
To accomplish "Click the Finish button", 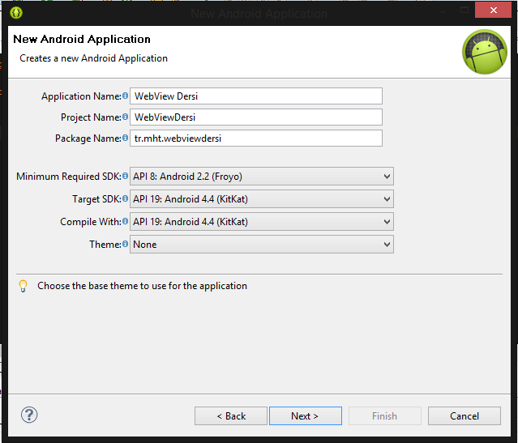I will 385,416.
